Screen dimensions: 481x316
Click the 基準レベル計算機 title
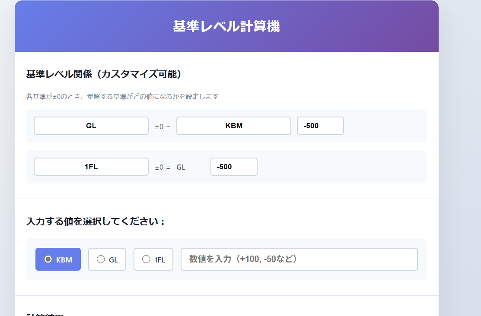point(226,26)
